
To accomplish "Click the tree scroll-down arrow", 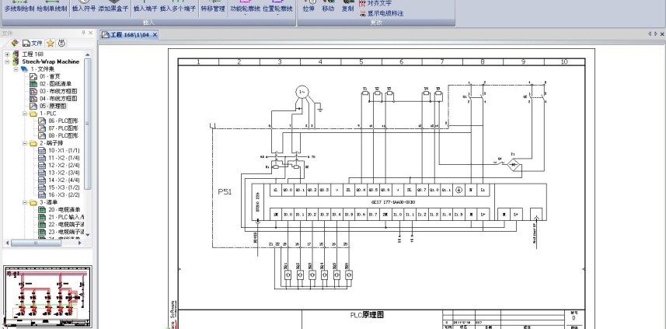I will pyautogui.click(x=88, y=235).
